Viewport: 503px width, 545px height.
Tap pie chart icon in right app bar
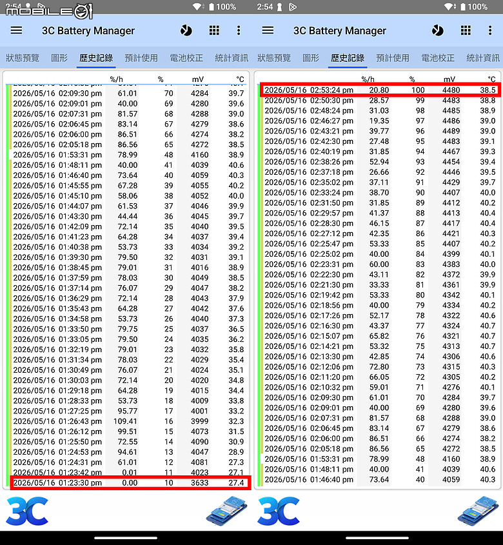(438, 30)
